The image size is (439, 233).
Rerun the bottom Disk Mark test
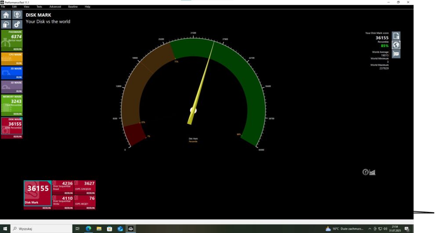pos(47,208)
